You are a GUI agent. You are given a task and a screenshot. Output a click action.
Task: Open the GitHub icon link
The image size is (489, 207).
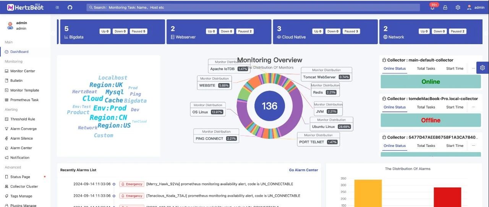70,7
